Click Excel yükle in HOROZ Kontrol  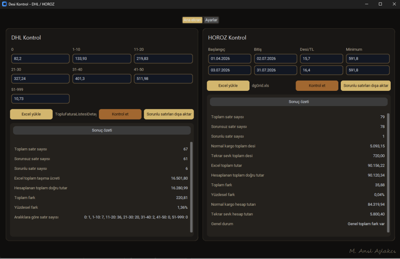coord(228,86)
